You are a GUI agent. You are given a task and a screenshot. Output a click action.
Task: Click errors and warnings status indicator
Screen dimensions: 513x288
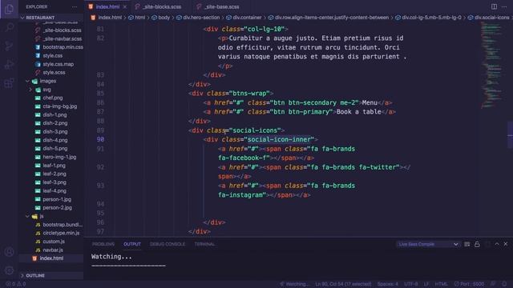point(16,284)
